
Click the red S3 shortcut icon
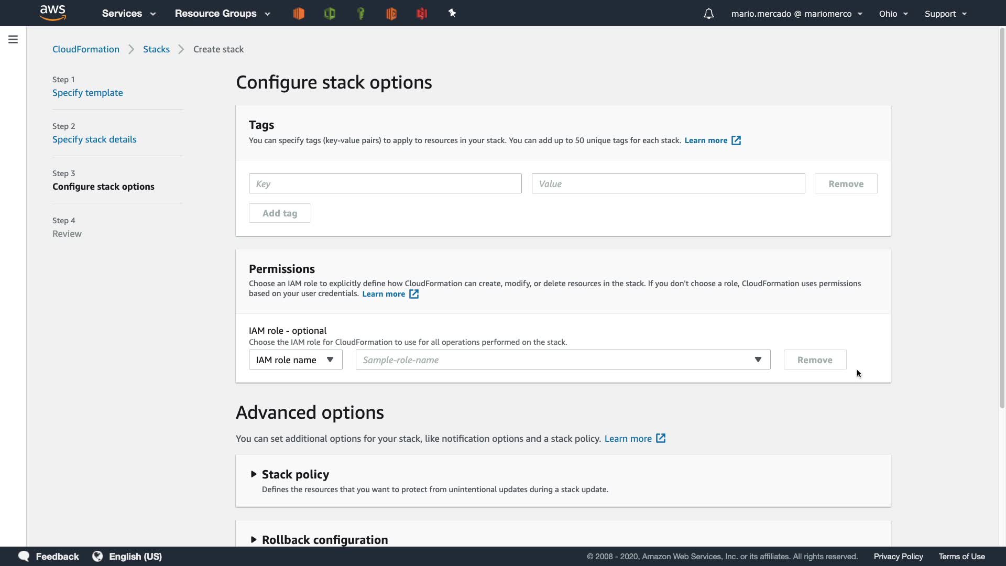pos(422,14)
